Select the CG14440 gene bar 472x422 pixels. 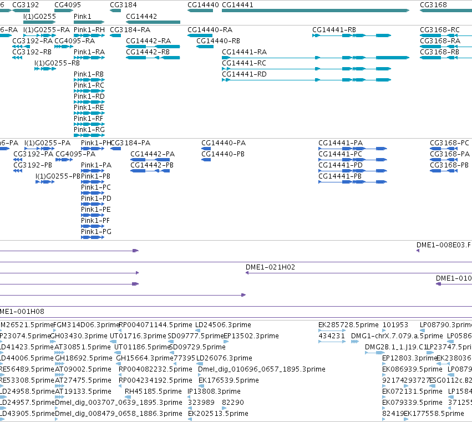[200, 11]
